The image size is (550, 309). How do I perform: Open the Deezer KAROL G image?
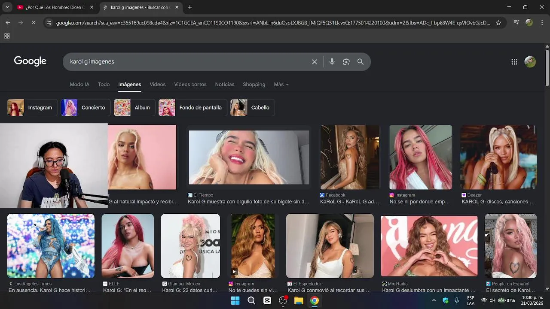coord(498,157)
